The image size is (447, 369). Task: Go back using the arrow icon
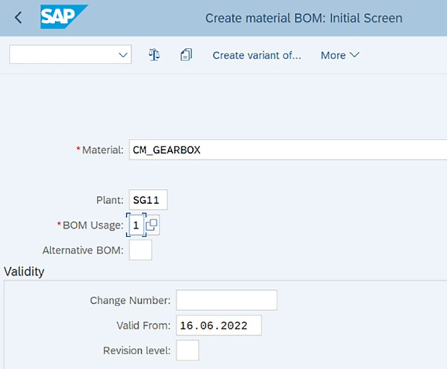pos(18,18)
